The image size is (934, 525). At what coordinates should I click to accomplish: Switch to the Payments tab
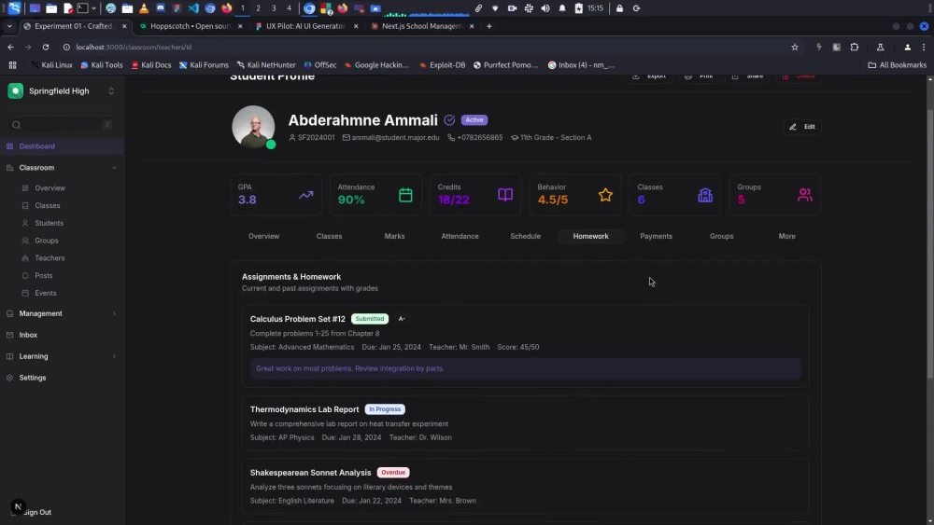point(656,236)
